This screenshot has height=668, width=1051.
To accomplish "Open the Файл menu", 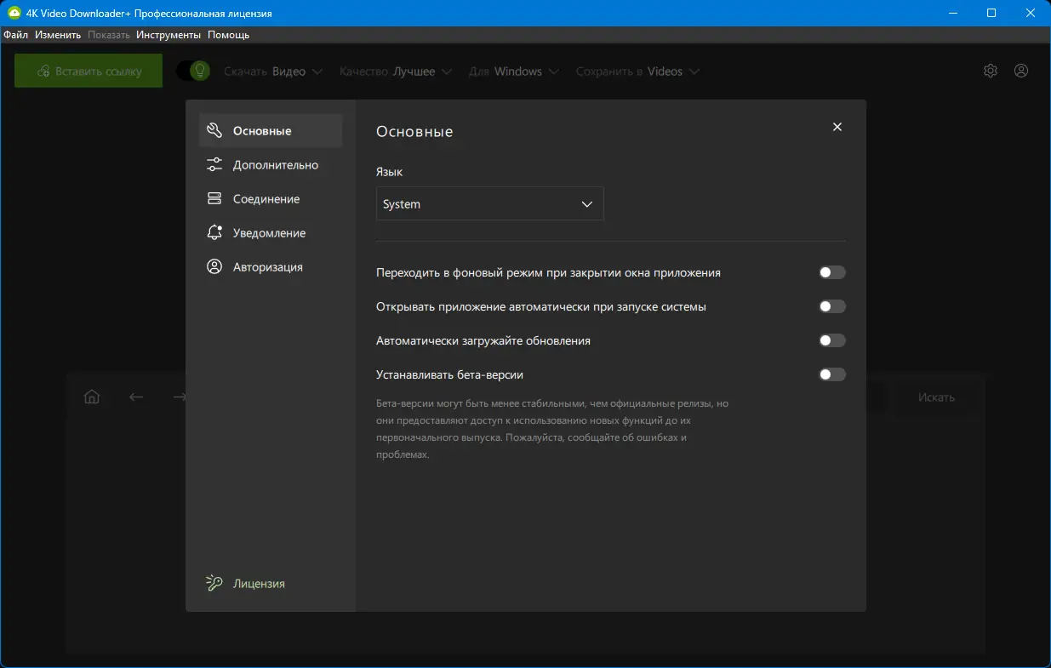I will click(x=15, y=35).
